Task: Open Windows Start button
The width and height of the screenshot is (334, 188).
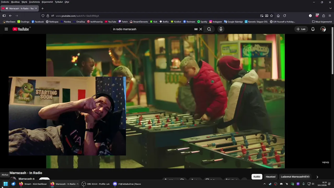Action: [5, 184]
